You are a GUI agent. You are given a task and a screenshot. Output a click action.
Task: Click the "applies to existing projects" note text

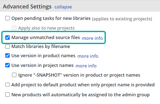[x=122, y=18]
